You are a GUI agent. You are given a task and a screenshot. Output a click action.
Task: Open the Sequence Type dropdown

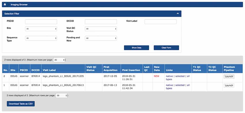tap(41, 38)
